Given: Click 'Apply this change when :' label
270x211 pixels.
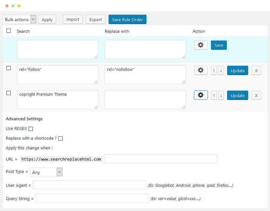Looking at the screenshot, I should (29, 148).
